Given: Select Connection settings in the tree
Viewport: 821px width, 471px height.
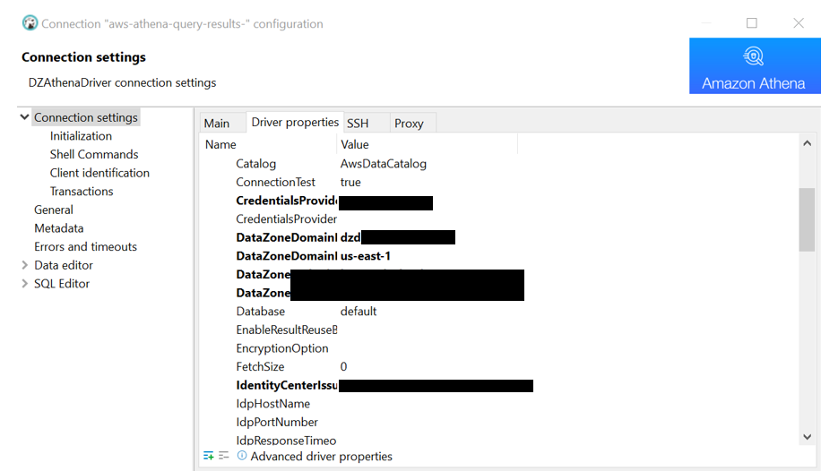Looking at the screenshot, I should coord(86,117).
